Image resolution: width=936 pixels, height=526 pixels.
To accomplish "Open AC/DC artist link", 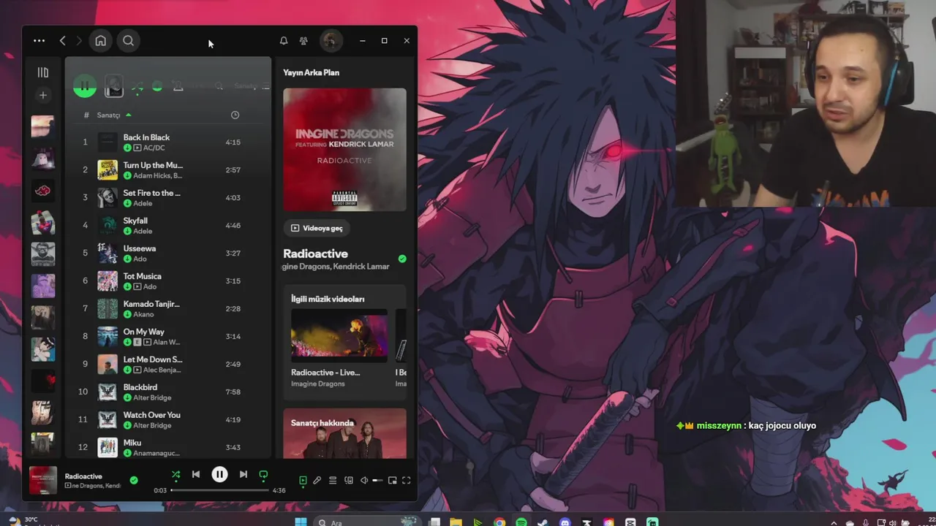I will pyautogui.click(x=154, y=148).
